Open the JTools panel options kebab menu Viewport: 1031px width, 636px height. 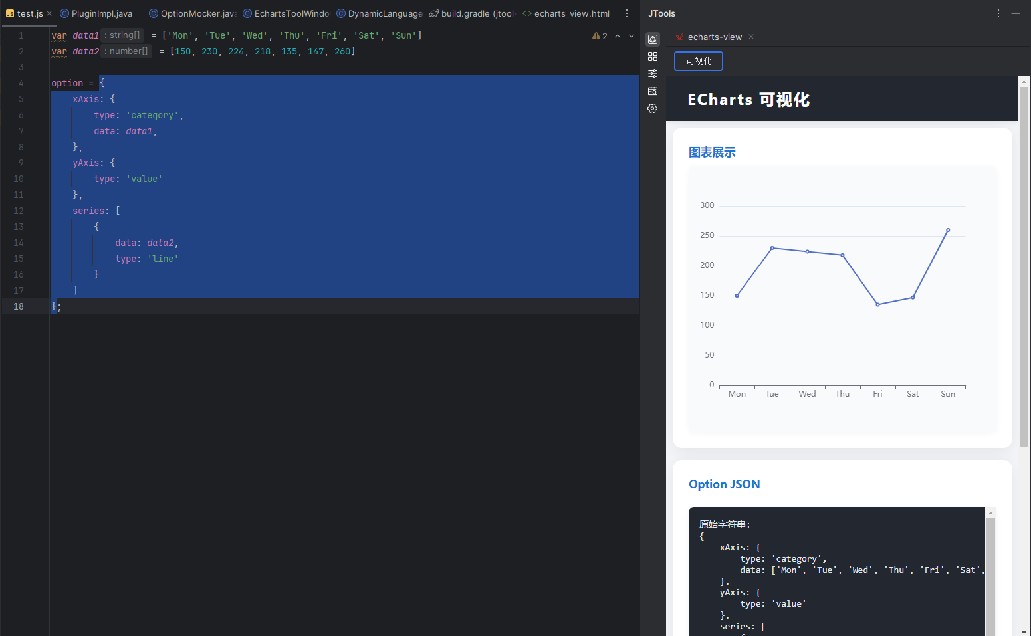pos(998,13)
